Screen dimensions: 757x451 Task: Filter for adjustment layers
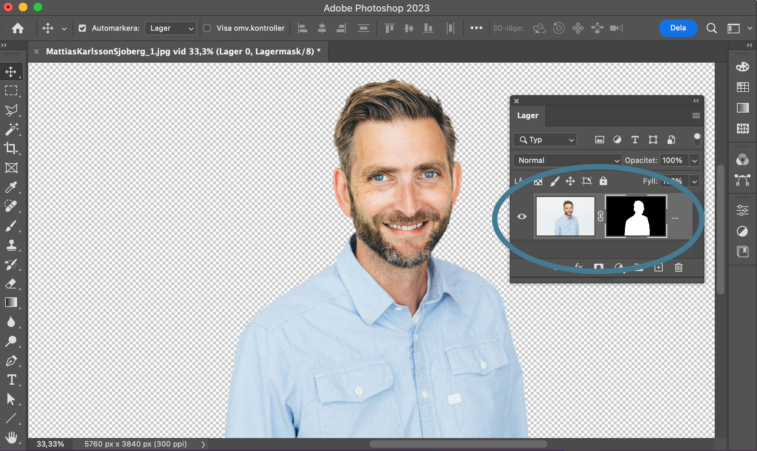coord(617,140)
